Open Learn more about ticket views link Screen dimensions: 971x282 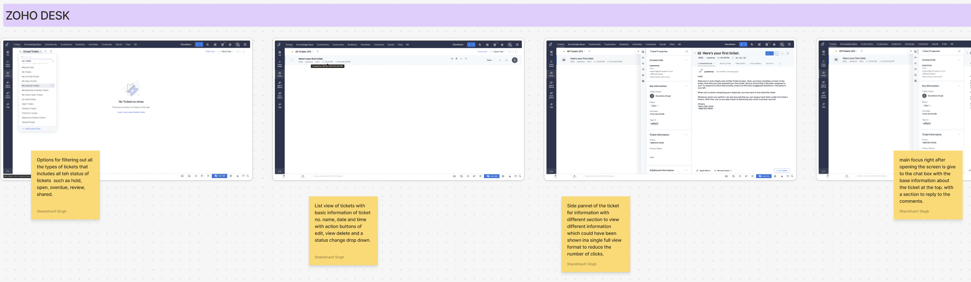(131, 112)
